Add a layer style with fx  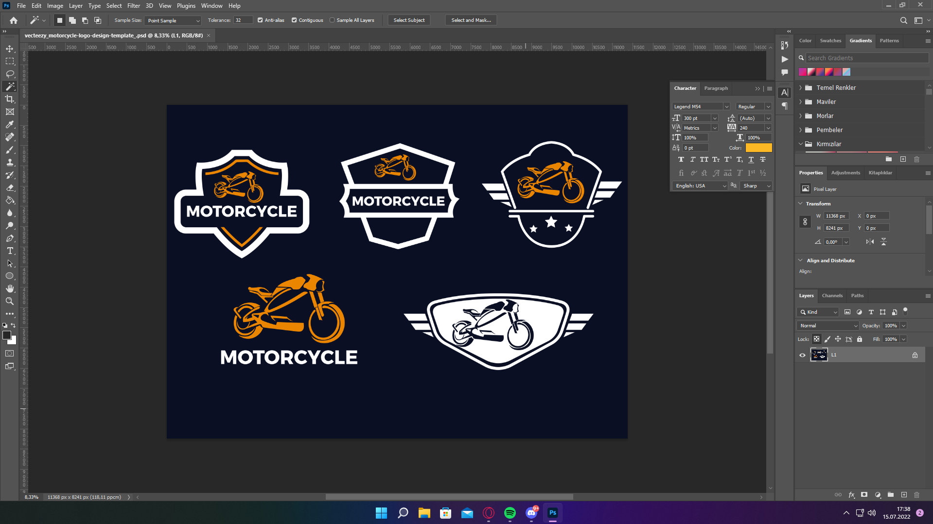point(851,495)
